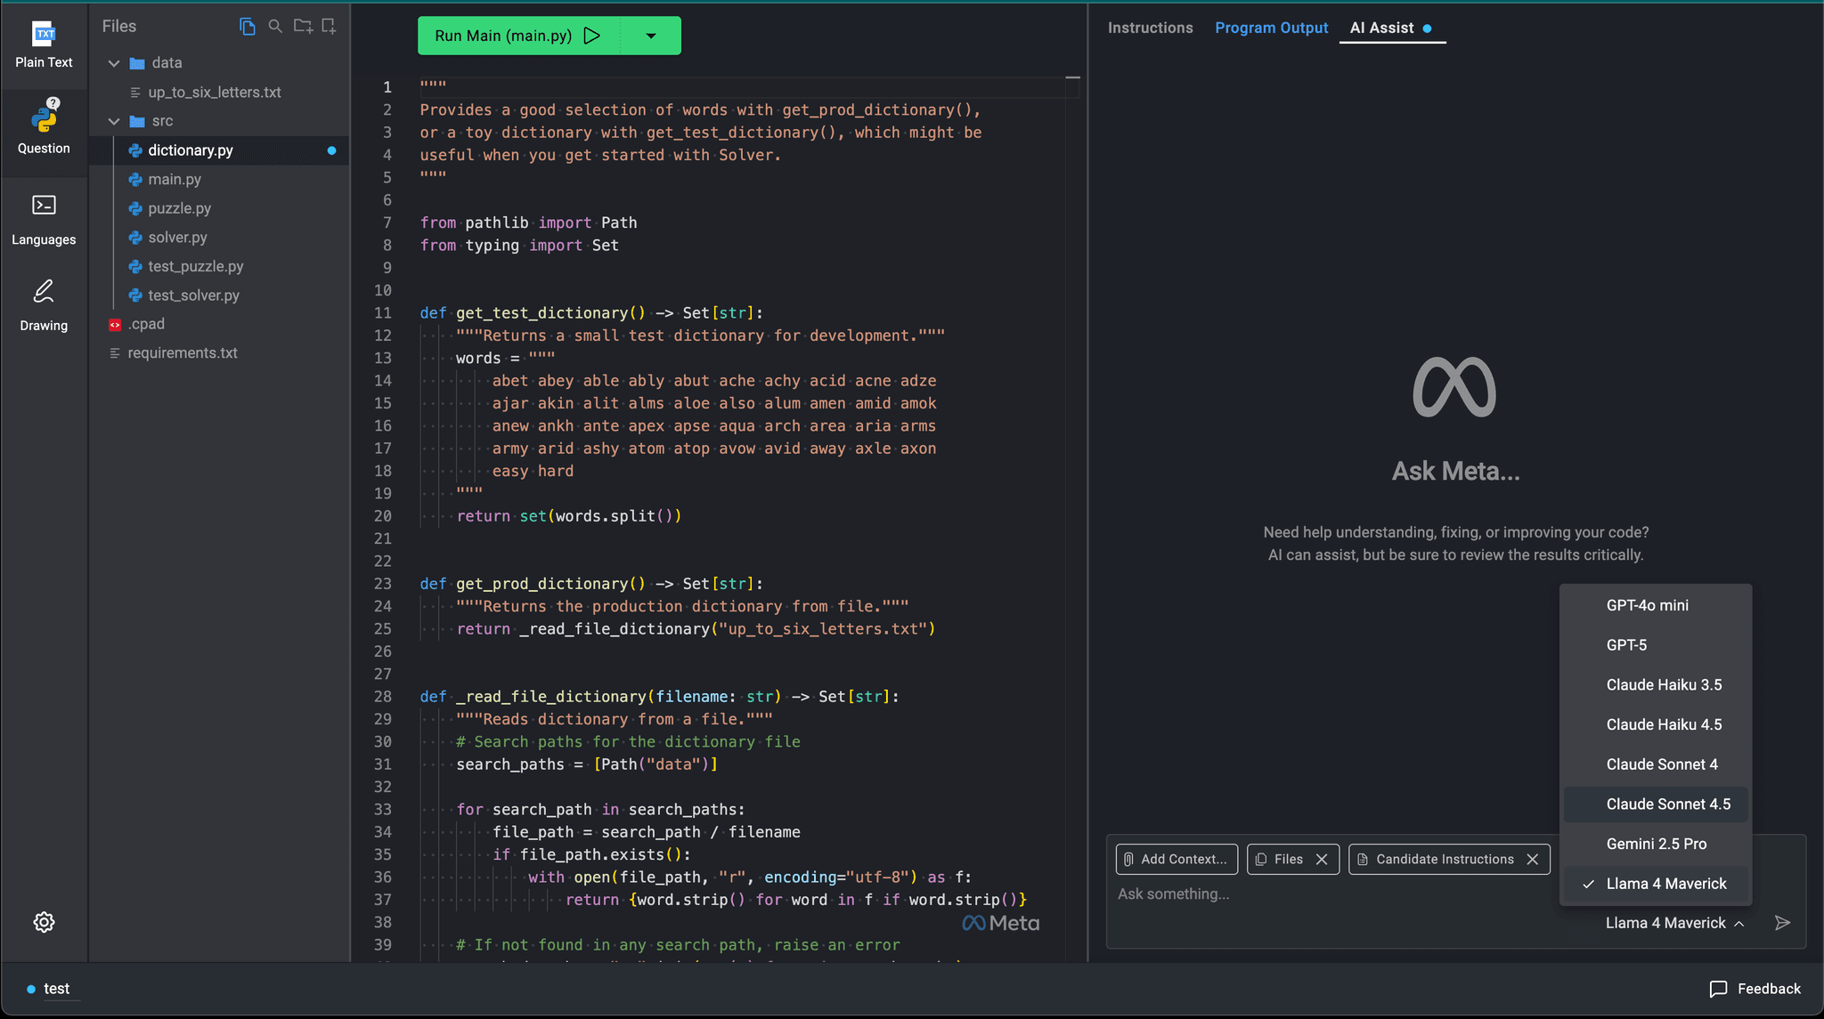
Task: Click the Ask something input field
Action: coord(1247,894)
